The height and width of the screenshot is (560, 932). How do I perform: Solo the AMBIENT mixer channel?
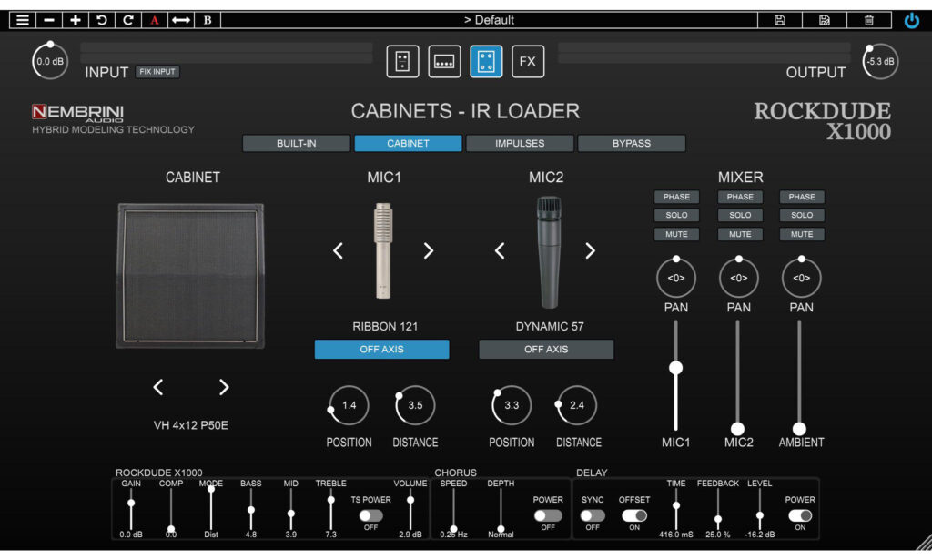click(802, 215)
